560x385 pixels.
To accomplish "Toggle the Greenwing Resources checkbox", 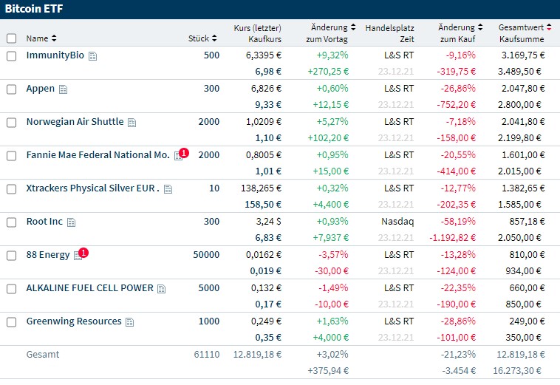I will tap(11, 322).
